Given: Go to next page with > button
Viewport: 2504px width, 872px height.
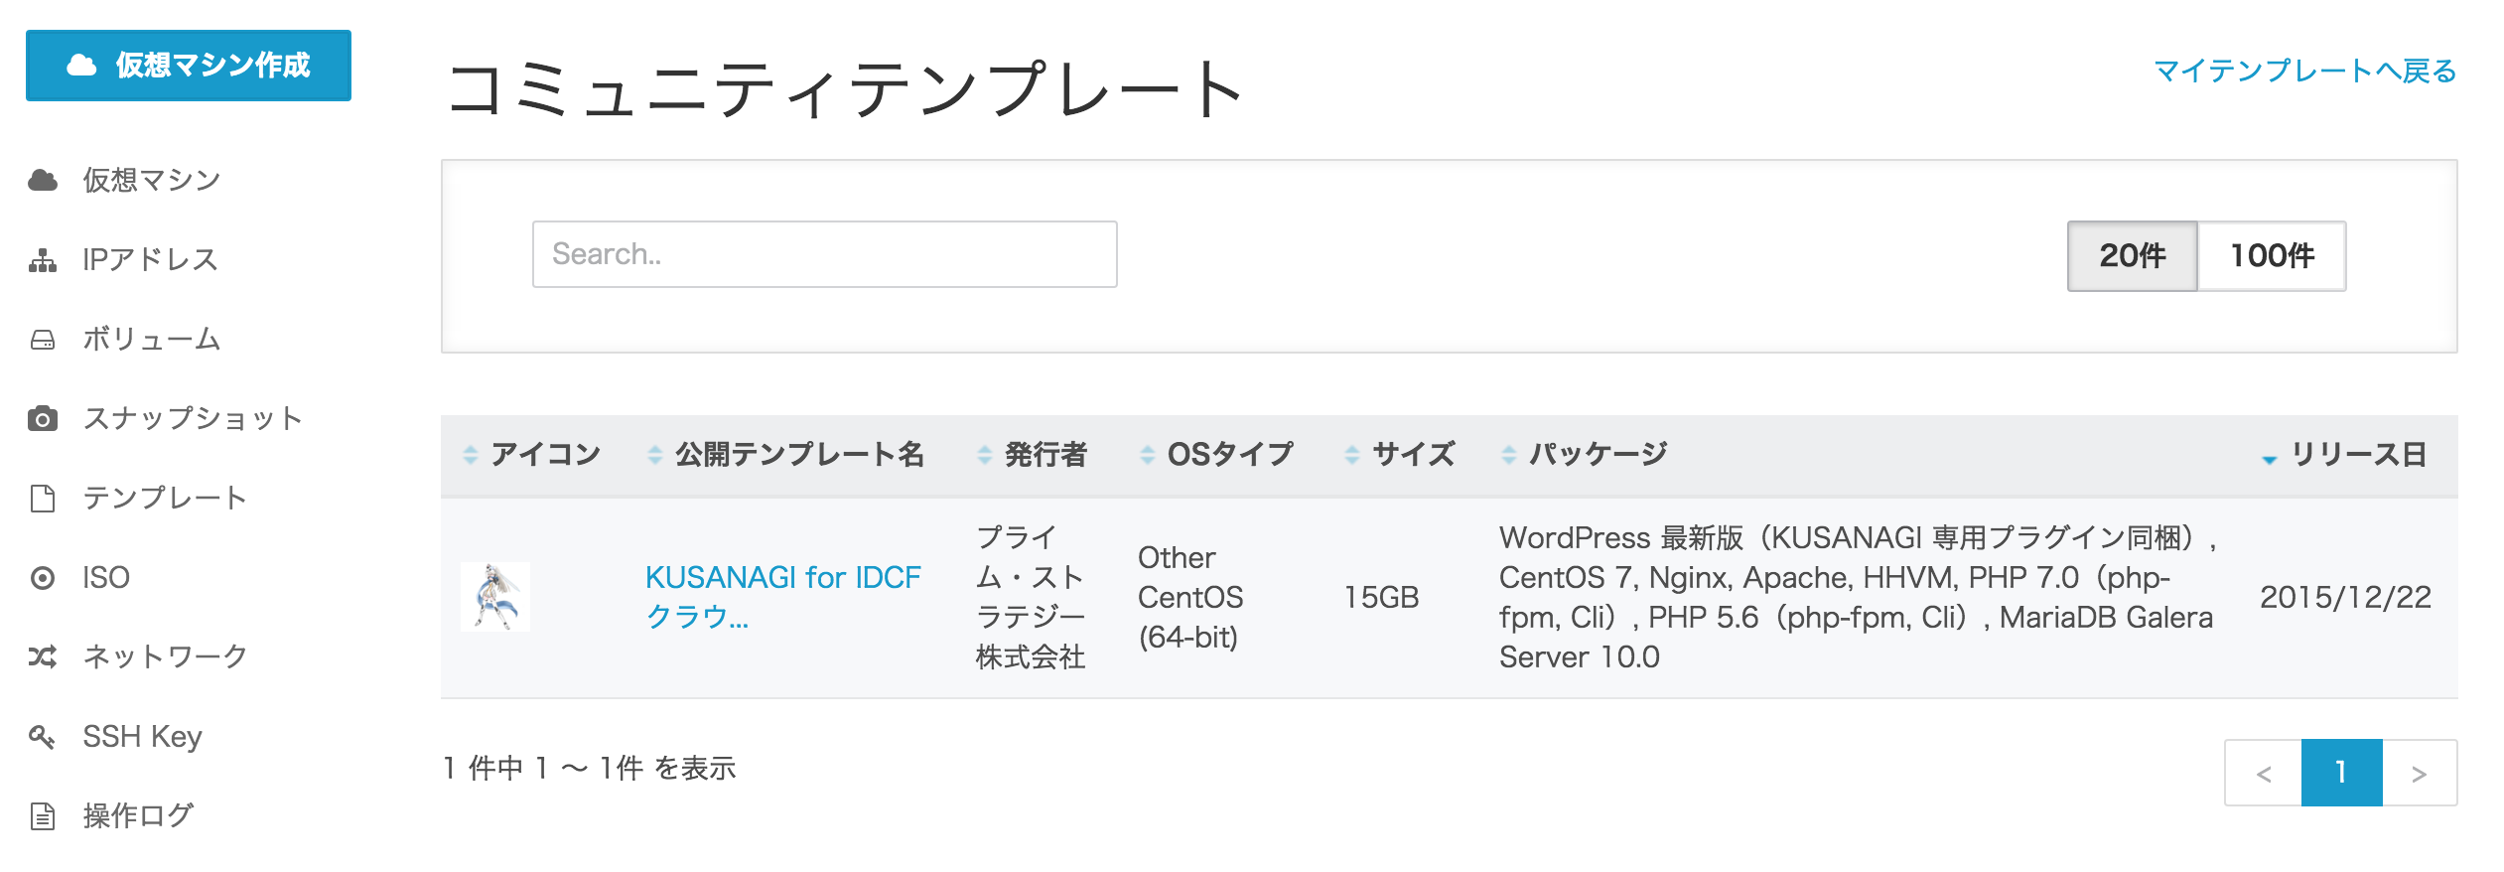Looking at the screenshot, I should [x=2419, y=773].
